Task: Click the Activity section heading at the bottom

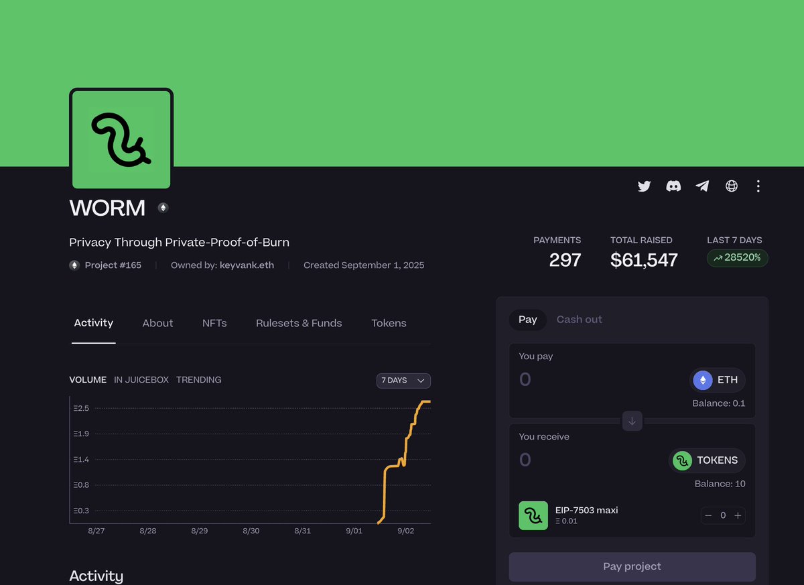Action: pyautogui.click(x=96, y=576)
